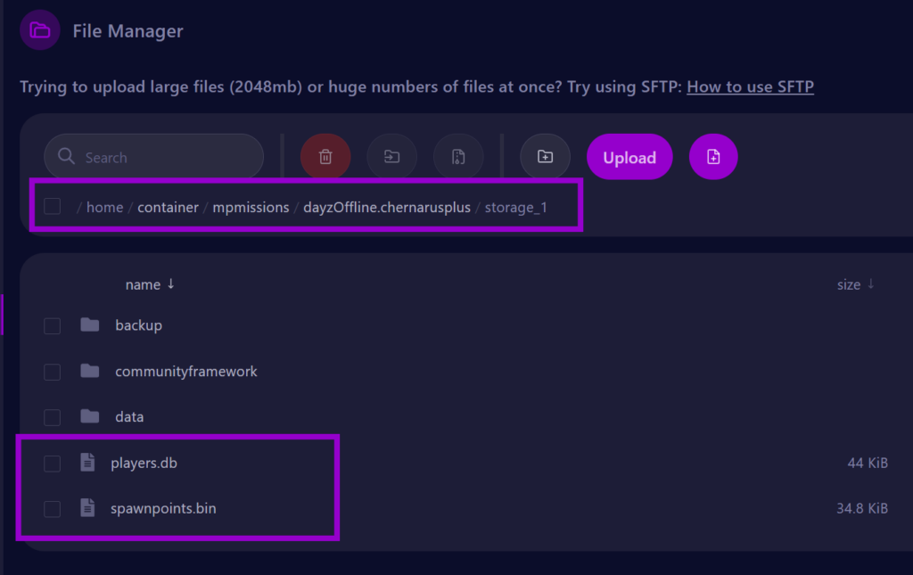Click the create new folder icon
Screen dimensions: 913x575
545,158
